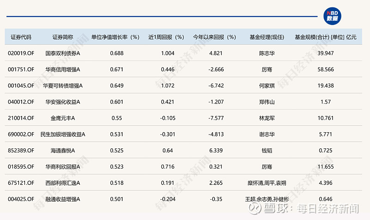Click the 今年以来回报 (%) column header

(215, 37)
